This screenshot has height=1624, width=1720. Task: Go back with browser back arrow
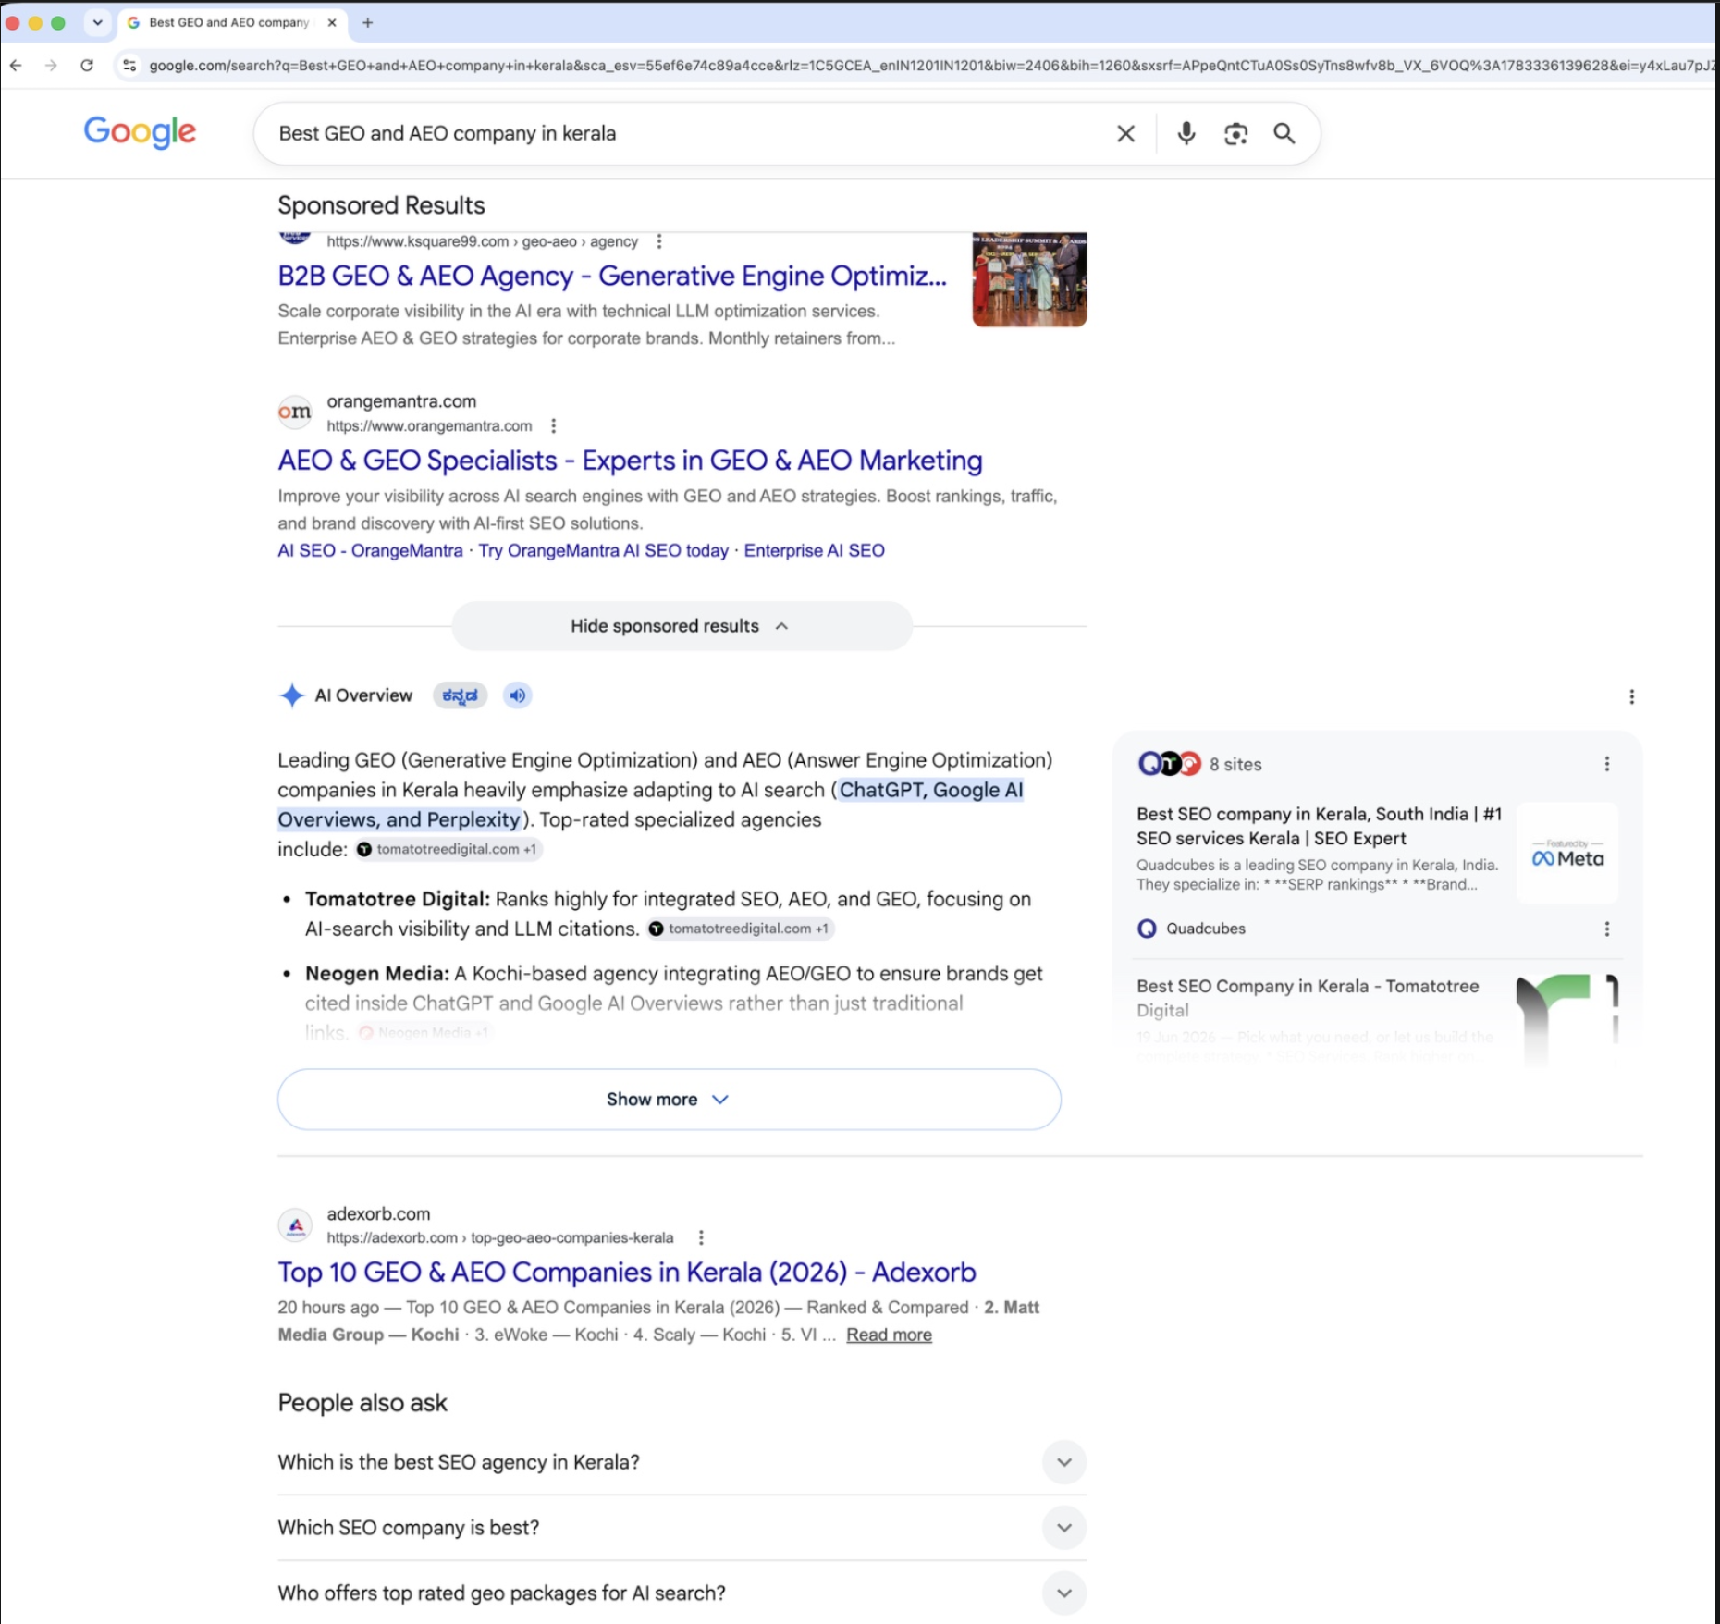pyautogui.click(x=16, y=66)
